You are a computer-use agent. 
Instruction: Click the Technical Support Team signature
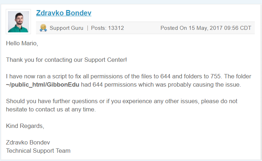[x=38, y=151]
